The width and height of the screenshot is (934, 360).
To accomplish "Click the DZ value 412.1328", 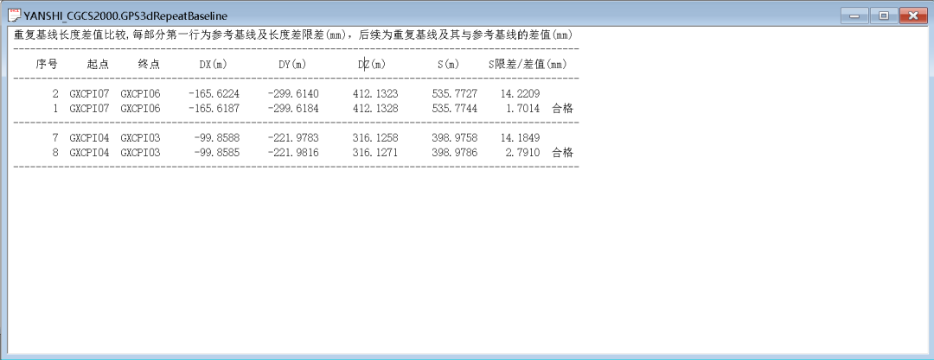I will pyautogui.click(x=375, y=109).
